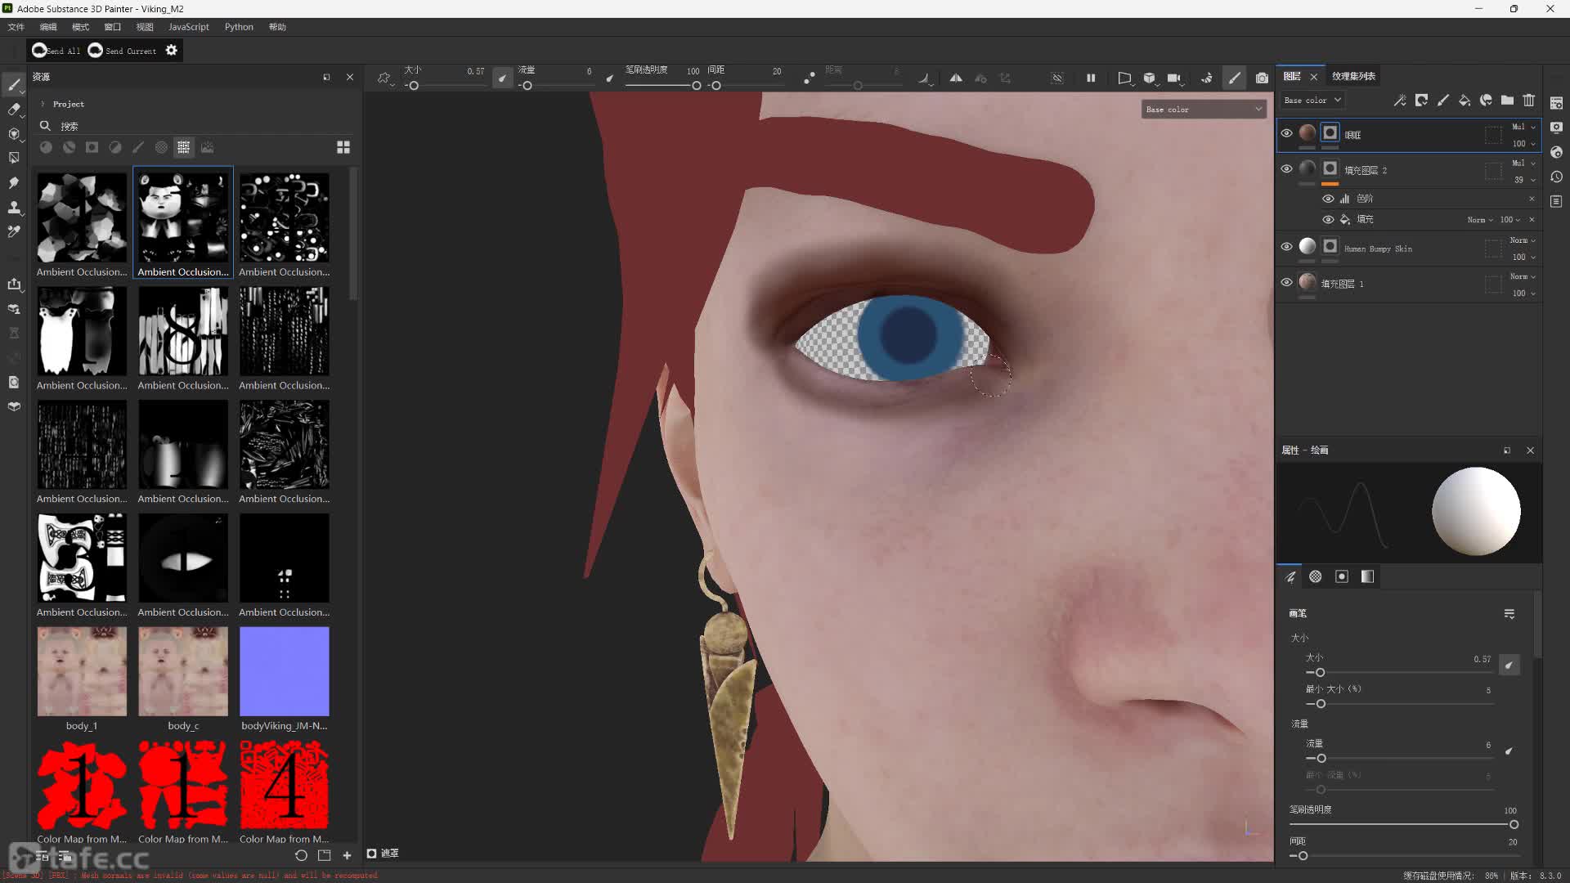The height and width of the screenshot is (883, 1570).
Task: Switch to alpha tab in brush properties
Action: pyautogui.click(x=1316, y=576)
